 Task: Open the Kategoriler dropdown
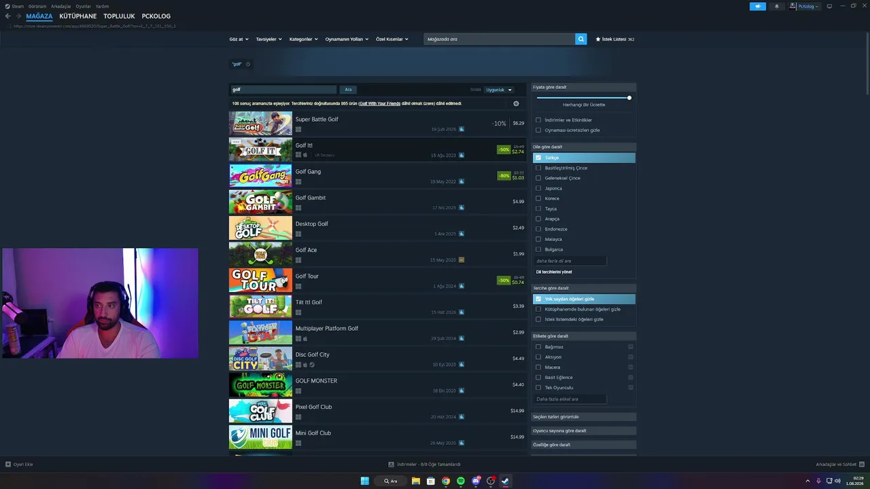pyautogui.click(x=303, y=39)
